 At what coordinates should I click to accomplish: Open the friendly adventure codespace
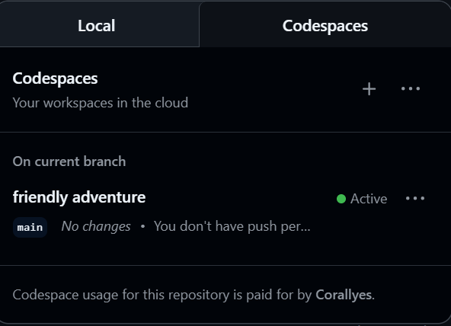pyautogui.click(x=79, y=197)
